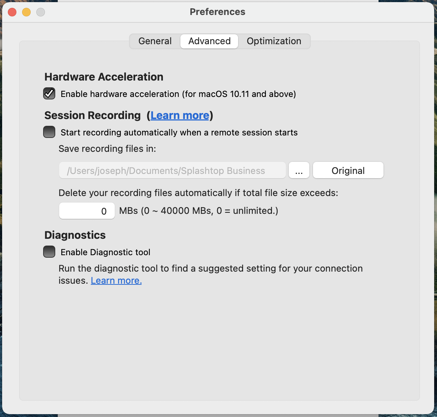Screen dimensions: 437x417
Task: Click 'Start recording automatically' label text
Action: (179, 133)
